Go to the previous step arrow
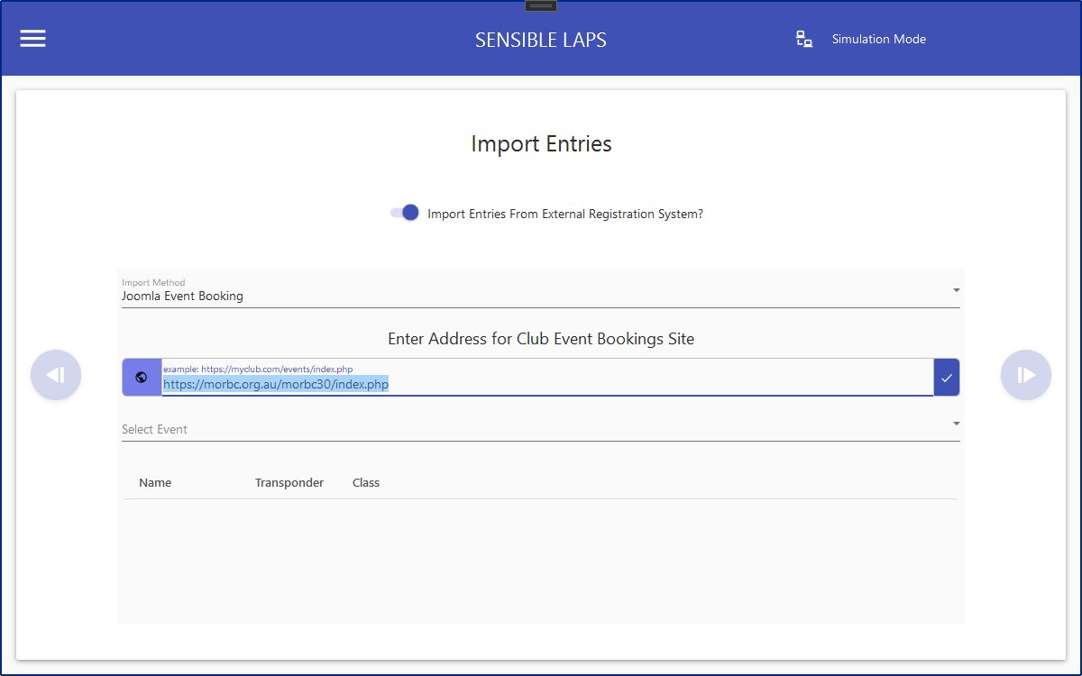 pos(56,375)
